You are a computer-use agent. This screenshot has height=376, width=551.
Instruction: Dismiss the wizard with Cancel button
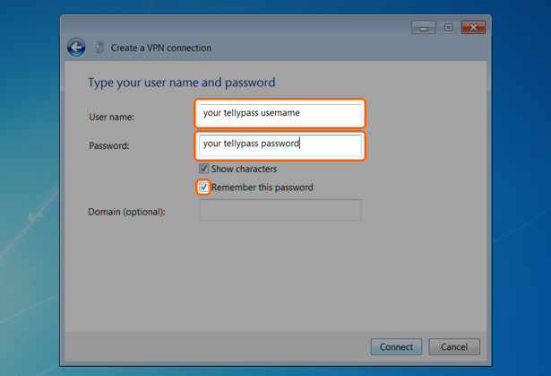coord(454,346)
